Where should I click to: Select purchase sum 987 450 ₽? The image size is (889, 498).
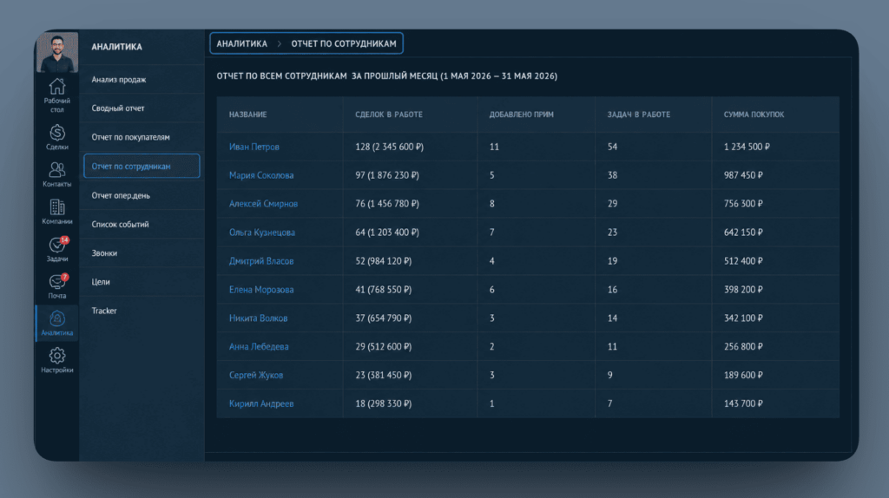743,175
